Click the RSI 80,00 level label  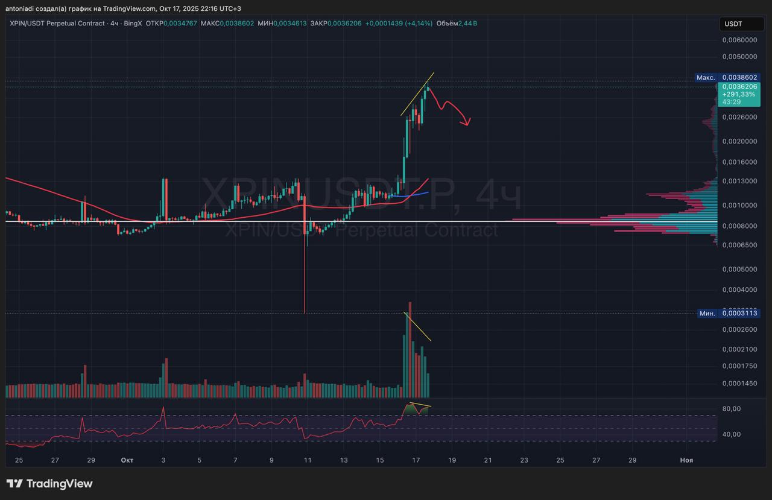click(731, 409)
